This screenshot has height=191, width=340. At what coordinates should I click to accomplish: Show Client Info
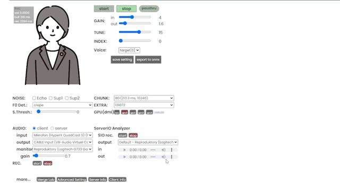(x=117, y=179)
